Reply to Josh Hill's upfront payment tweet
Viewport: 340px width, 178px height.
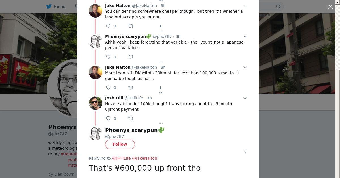point(108,118)
